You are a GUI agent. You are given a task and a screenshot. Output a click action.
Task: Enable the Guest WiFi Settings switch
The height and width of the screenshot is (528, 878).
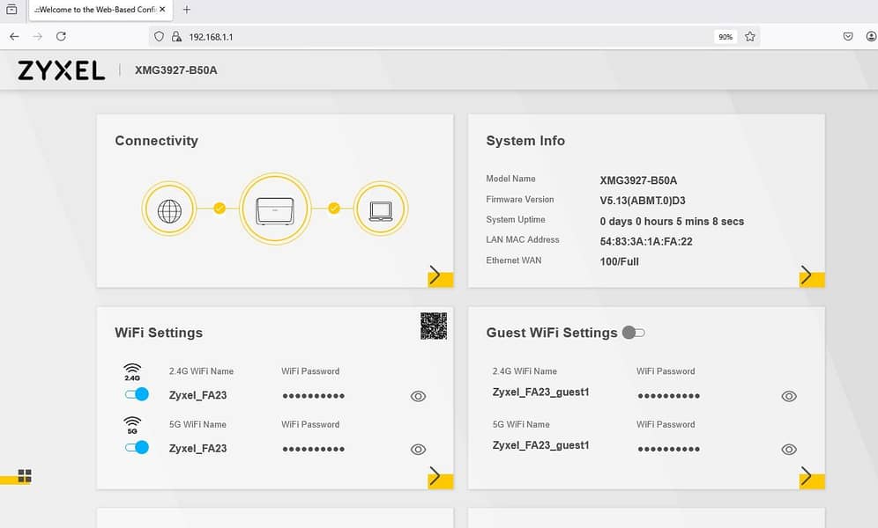coord(634,333)
